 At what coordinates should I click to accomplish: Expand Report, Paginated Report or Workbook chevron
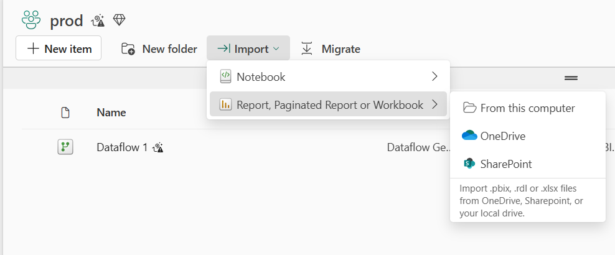click(x=434, y=104)
